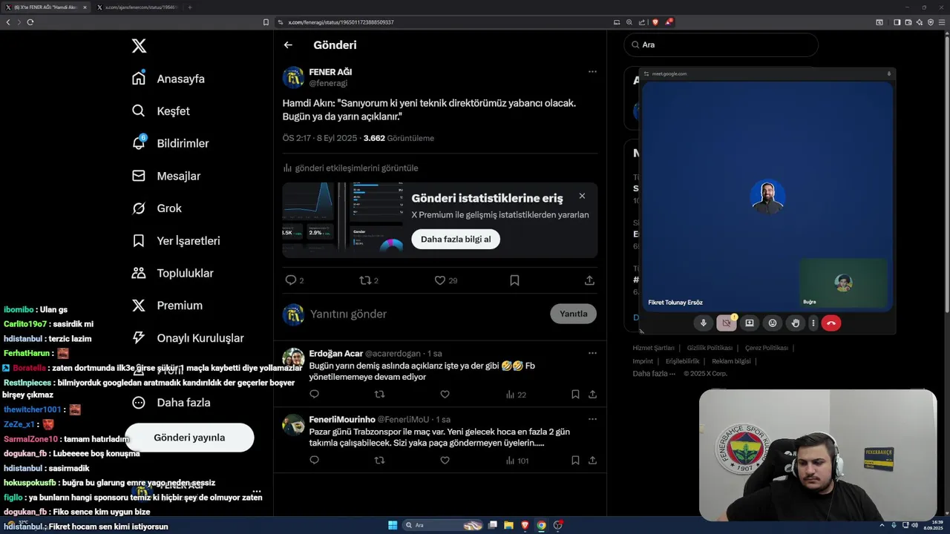Hang up the Google Meet call
This screenshot has height=534, width=950.
click(831, 323)
